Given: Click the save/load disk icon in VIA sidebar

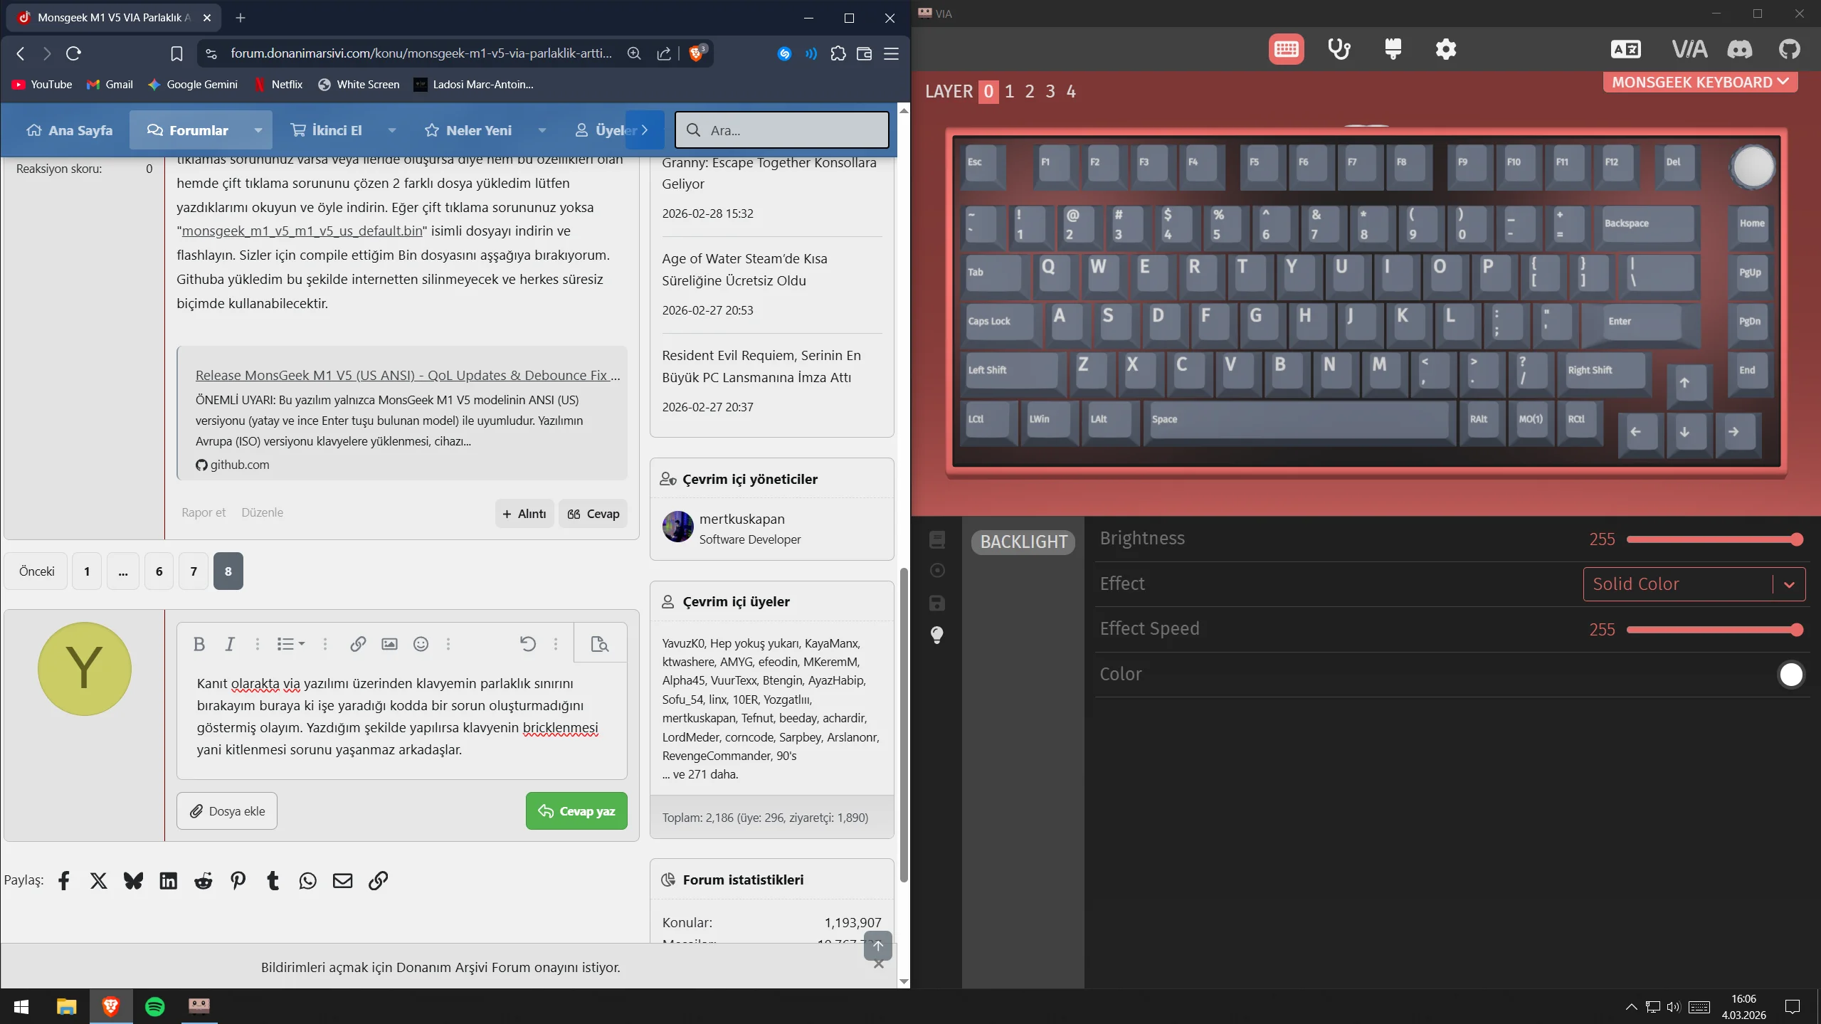Looking at the screenshot, I should pos(937,603).
